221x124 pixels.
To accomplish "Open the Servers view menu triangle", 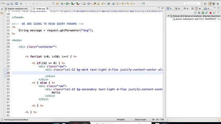I will pos(219,12).
